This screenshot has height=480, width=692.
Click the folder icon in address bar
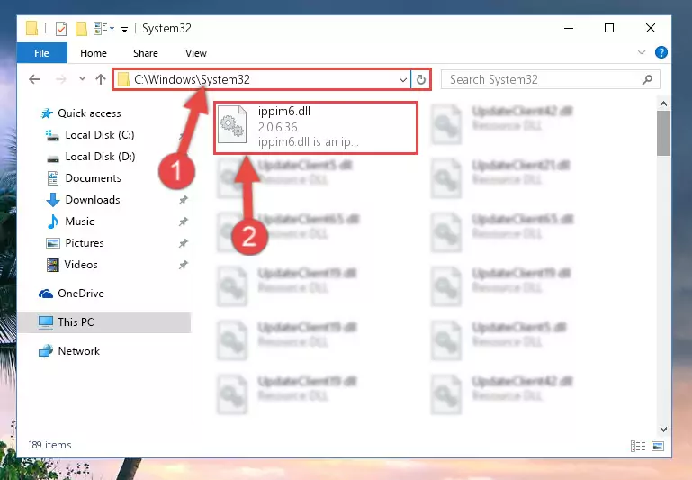click(123, 80)
